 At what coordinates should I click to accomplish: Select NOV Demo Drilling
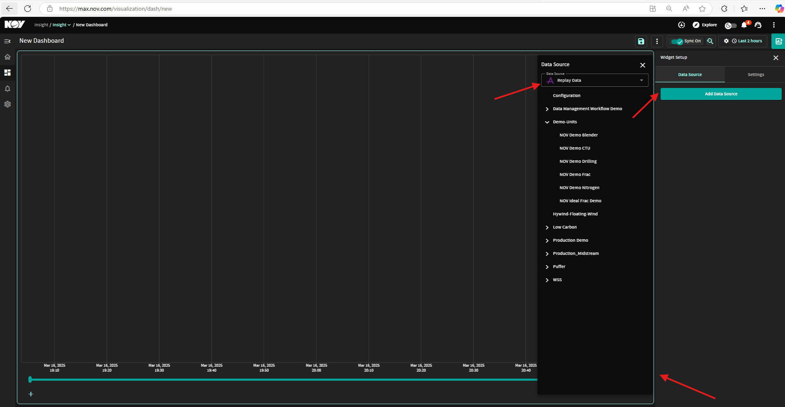[x=578, y=162]
